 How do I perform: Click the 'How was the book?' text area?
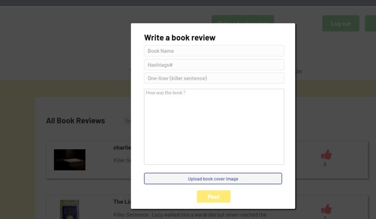tap(214, 127)
